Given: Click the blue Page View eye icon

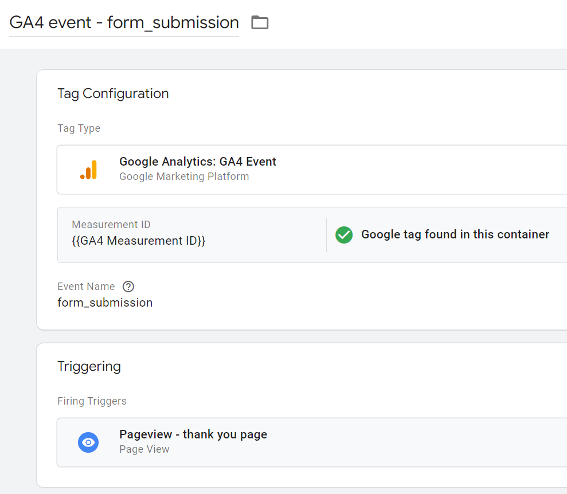Looking at the screenshot, I should (88, 442).
